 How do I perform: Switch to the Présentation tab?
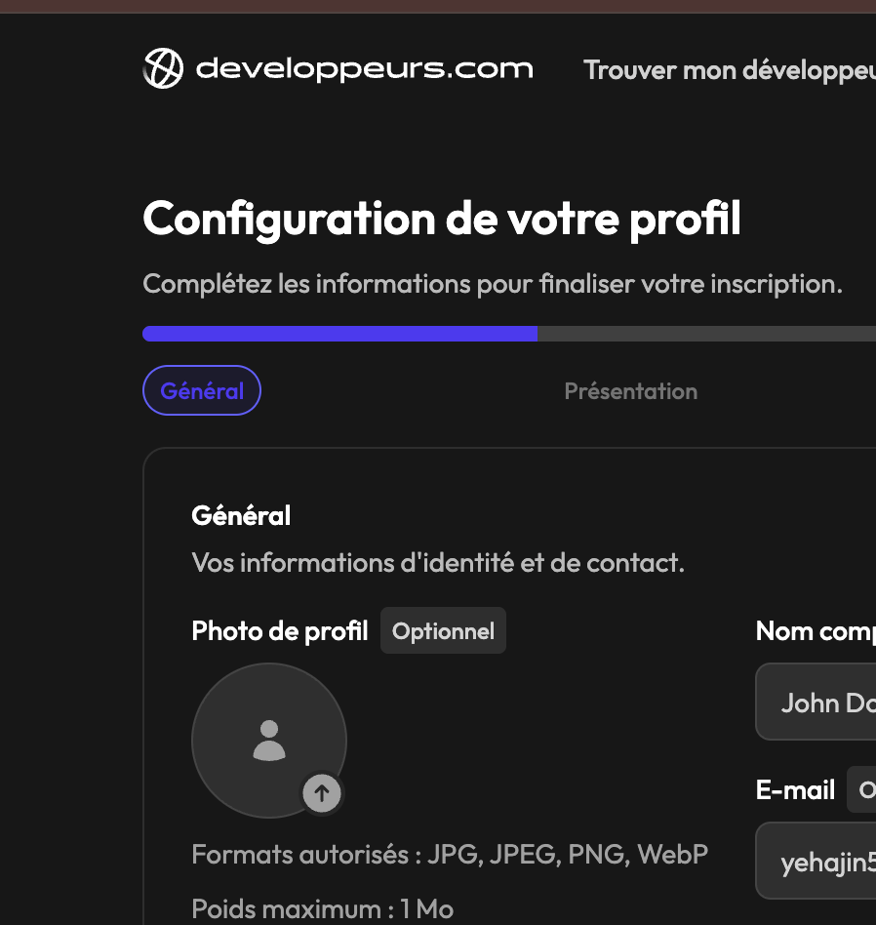coord(630,391)
